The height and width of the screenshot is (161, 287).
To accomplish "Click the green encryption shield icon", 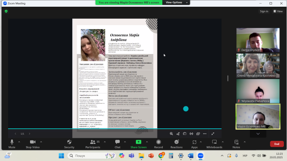I will [6, 11].
